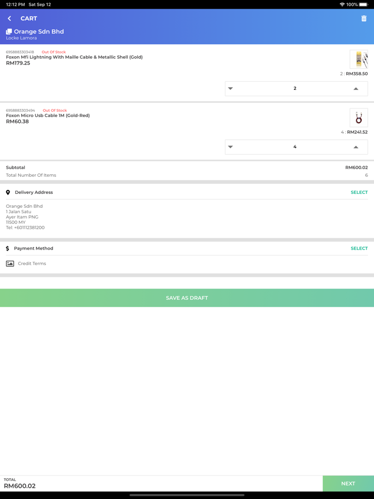Open the Micro Usb Cable product thumbnail
The image size is (374, 499).
360,118
